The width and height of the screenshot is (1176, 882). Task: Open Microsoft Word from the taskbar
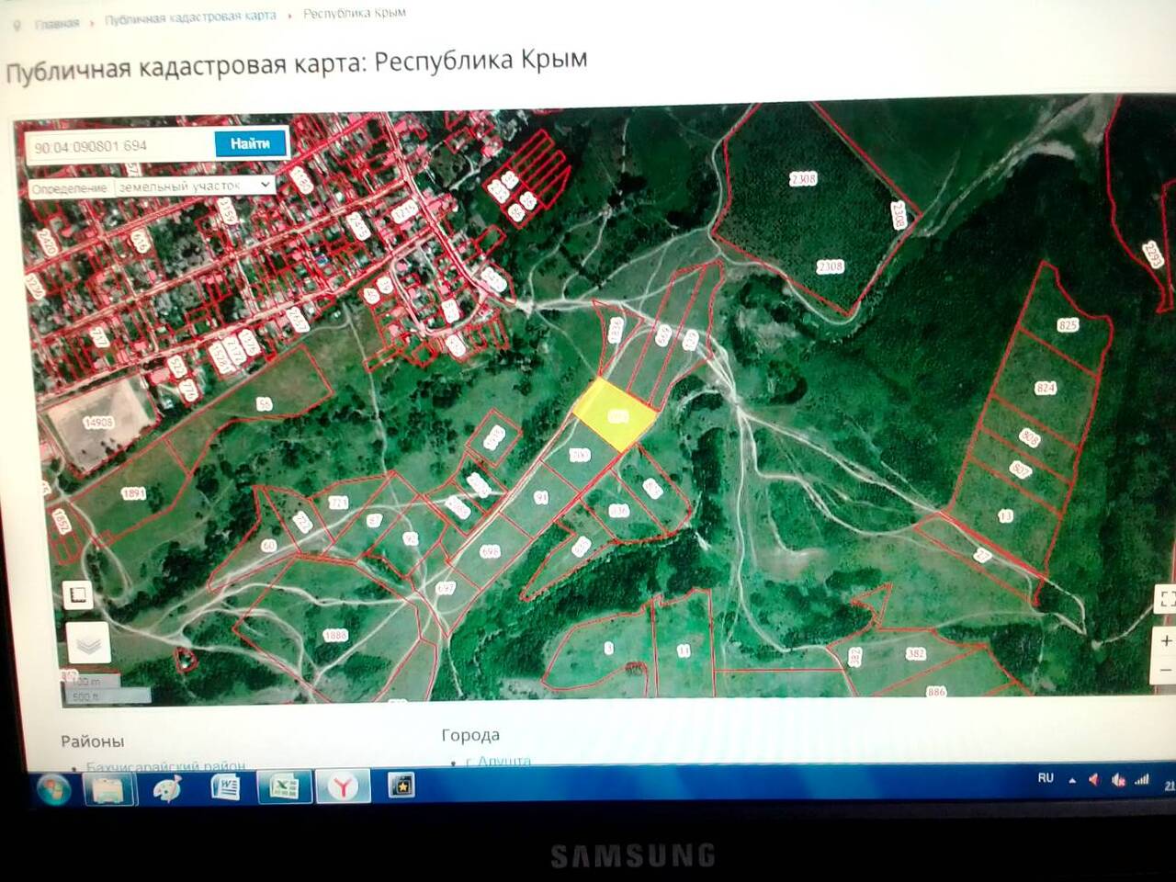click(225, 787)
